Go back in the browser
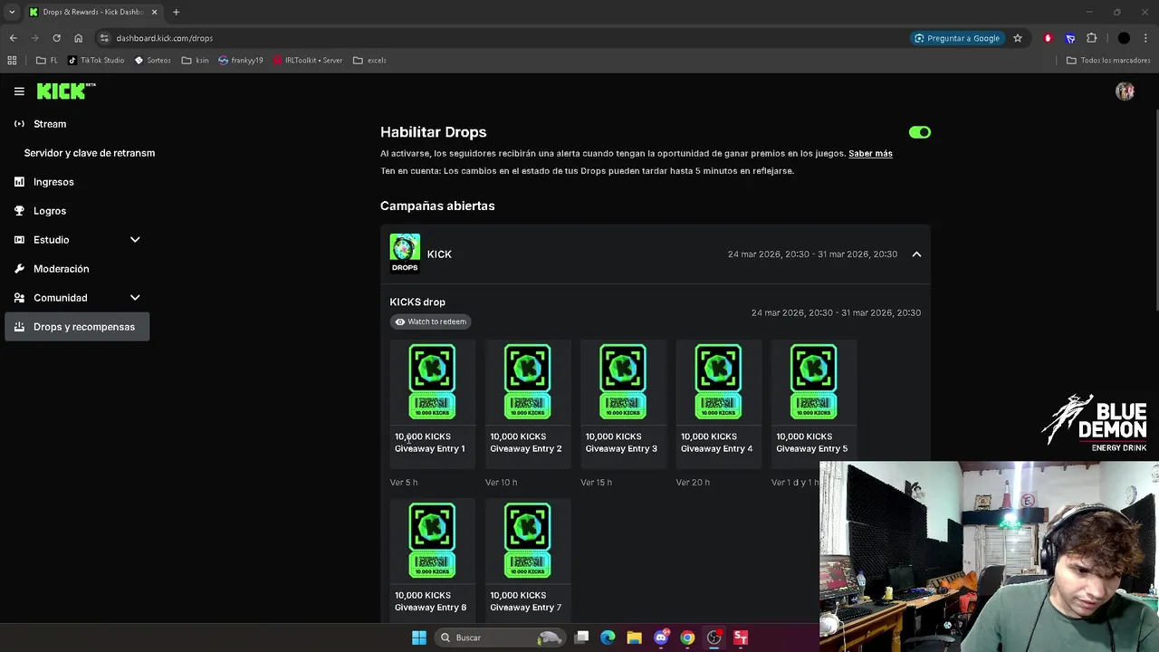 click(13, 38)
